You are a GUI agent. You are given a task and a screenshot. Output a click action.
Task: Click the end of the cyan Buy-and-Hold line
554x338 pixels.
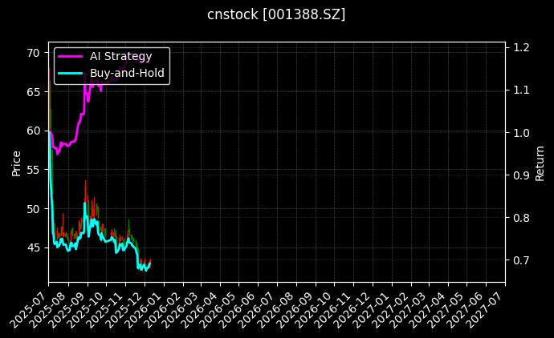click(150, 263)
